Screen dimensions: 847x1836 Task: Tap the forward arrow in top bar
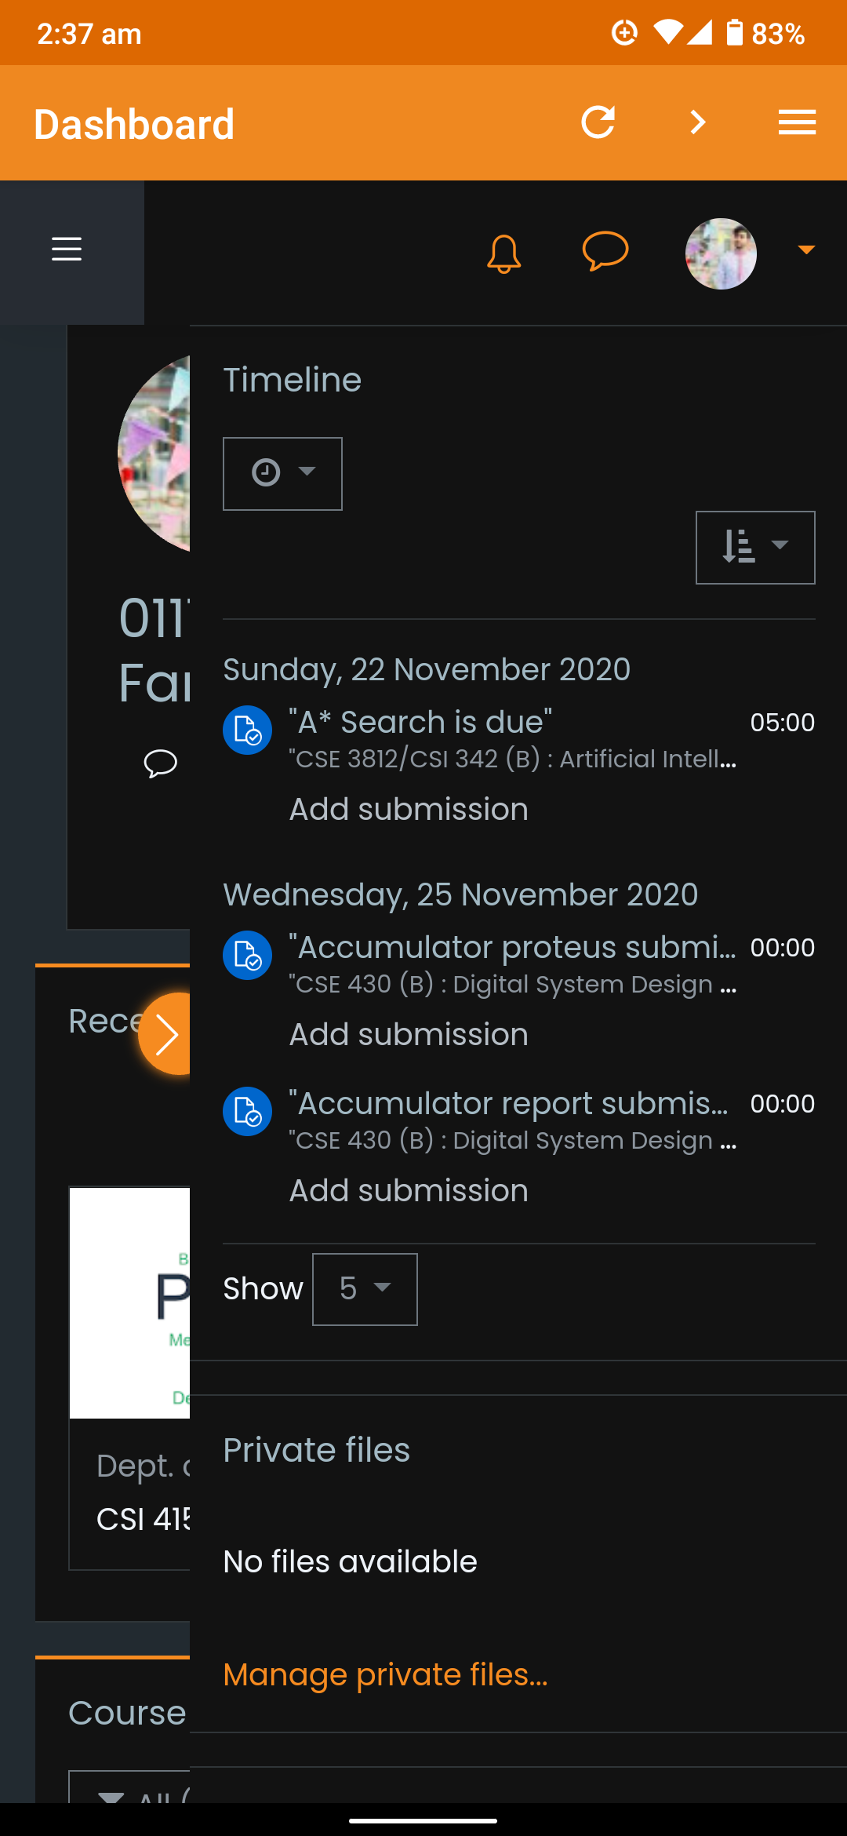(697, 122)
